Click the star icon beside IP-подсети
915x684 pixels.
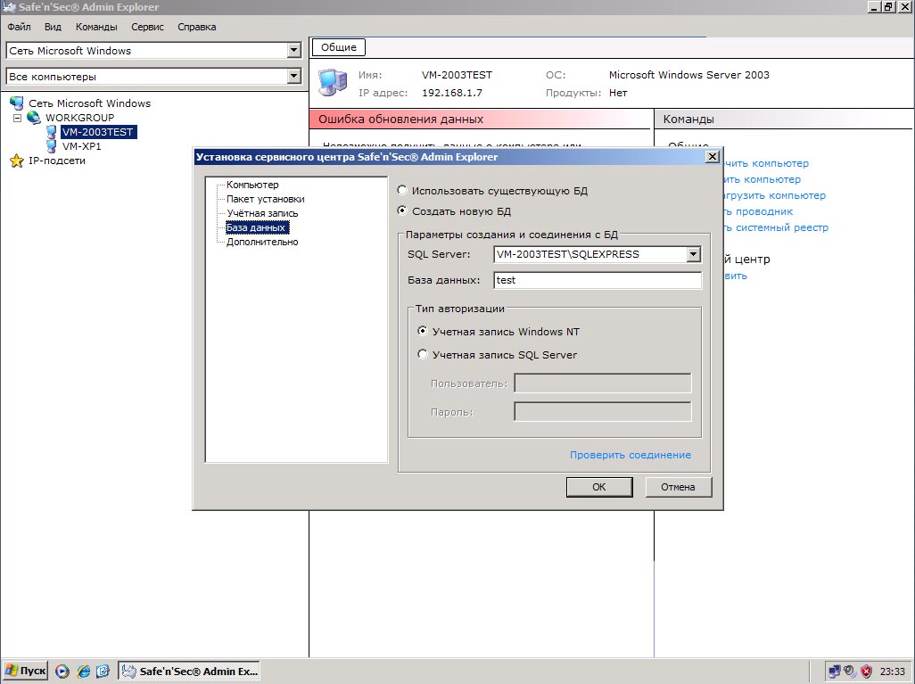pos(17,161)
